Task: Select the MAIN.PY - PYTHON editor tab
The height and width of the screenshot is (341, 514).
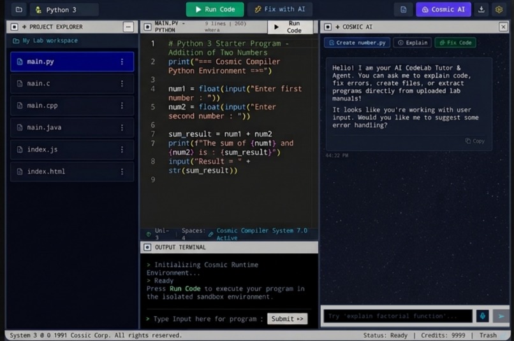Action: click(170, 27)
